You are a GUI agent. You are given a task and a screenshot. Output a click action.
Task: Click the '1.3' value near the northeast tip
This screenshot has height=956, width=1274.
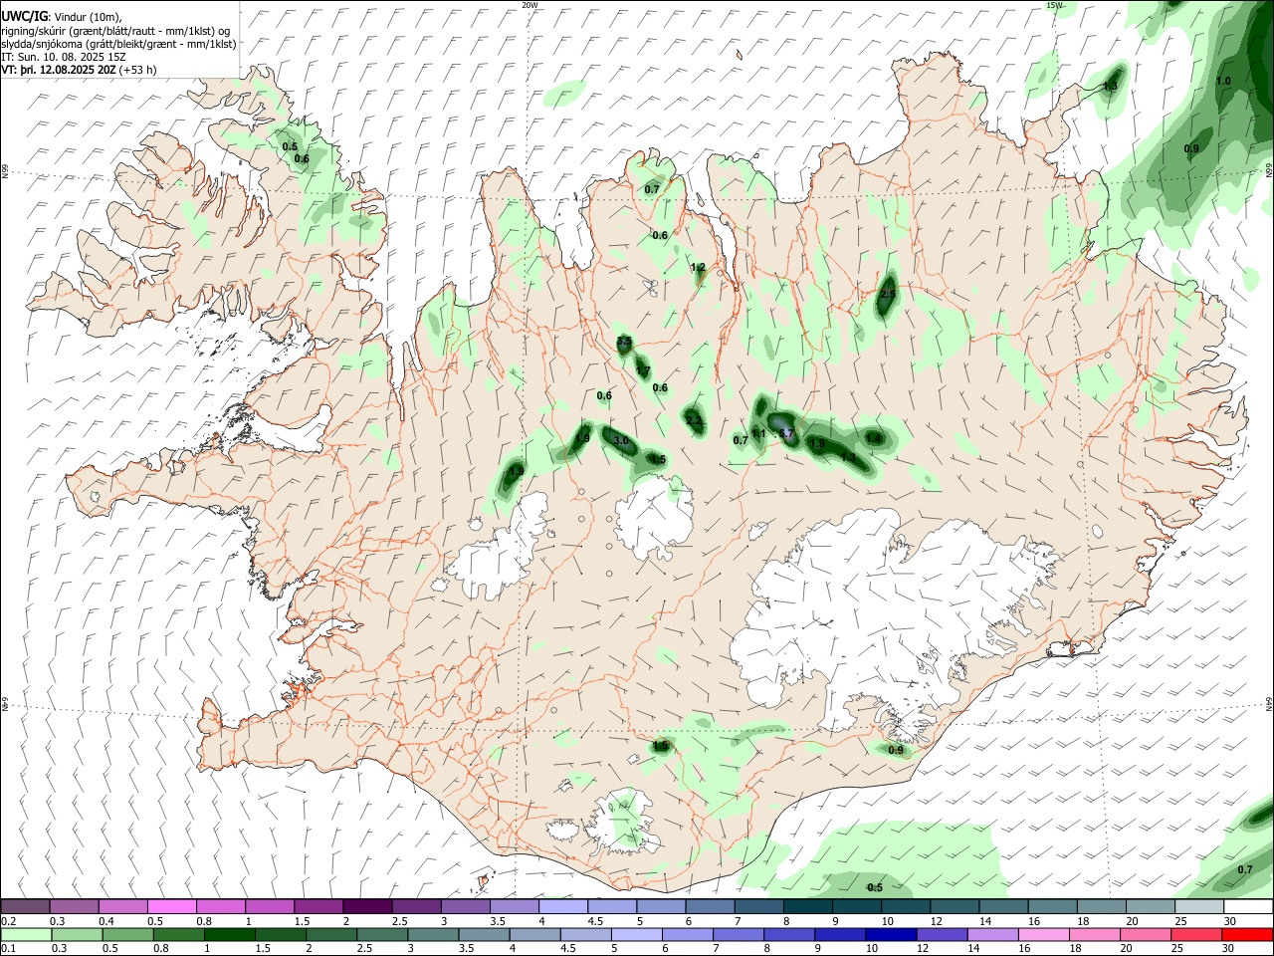[1110, 87]
